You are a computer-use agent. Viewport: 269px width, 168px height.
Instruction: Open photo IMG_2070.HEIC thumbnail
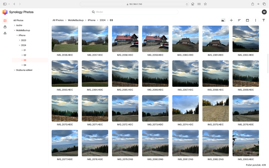[x=65, y=109]
